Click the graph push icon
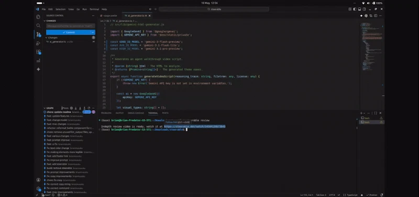Screen dimensions: 419x197 coord(84,108)
